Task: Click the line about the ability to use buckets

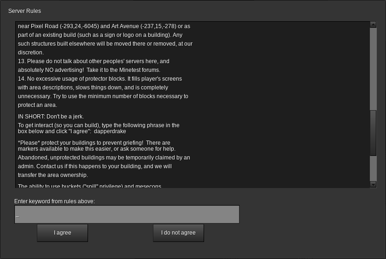Action: pyautogui.click(x=89, y=186)
